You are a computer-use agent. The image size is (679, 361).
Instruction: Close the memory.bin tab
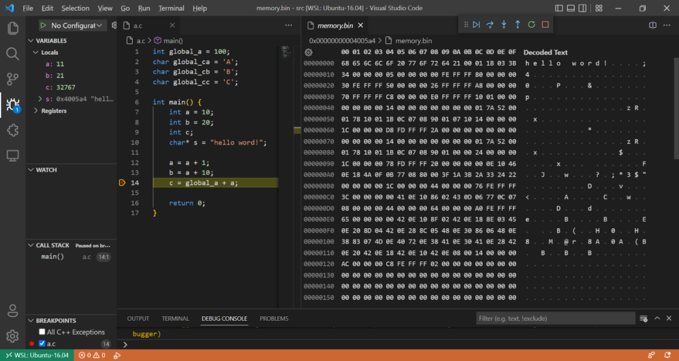360,26
